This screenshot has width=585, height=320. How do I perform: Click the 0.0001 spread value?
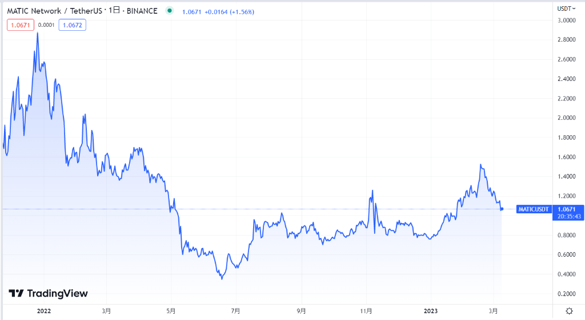click(46, 25)
